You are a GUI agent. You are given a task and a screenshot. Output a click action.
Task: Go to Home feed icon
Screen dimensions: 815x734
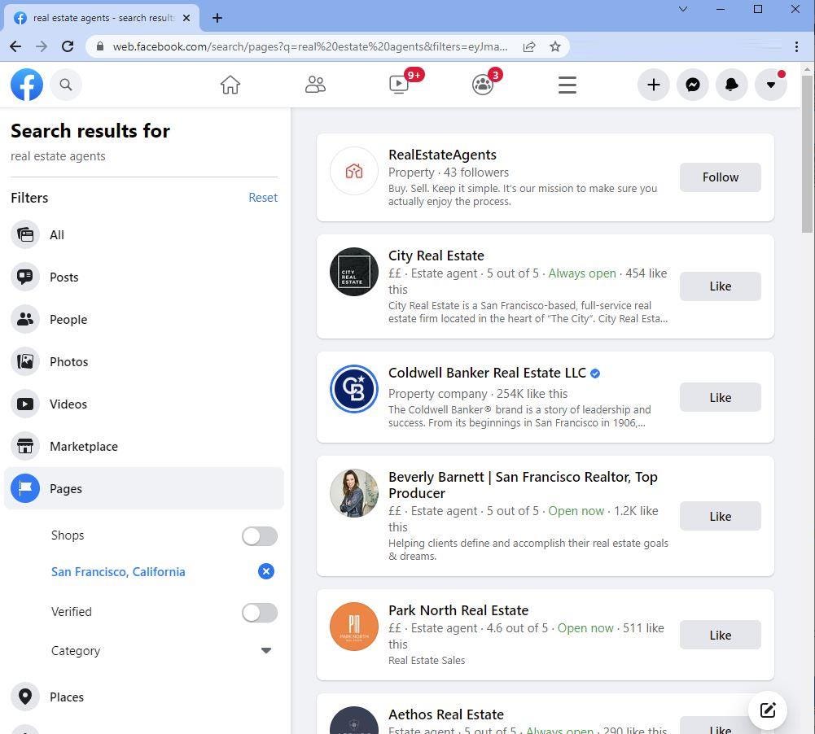tap(230, 85)
